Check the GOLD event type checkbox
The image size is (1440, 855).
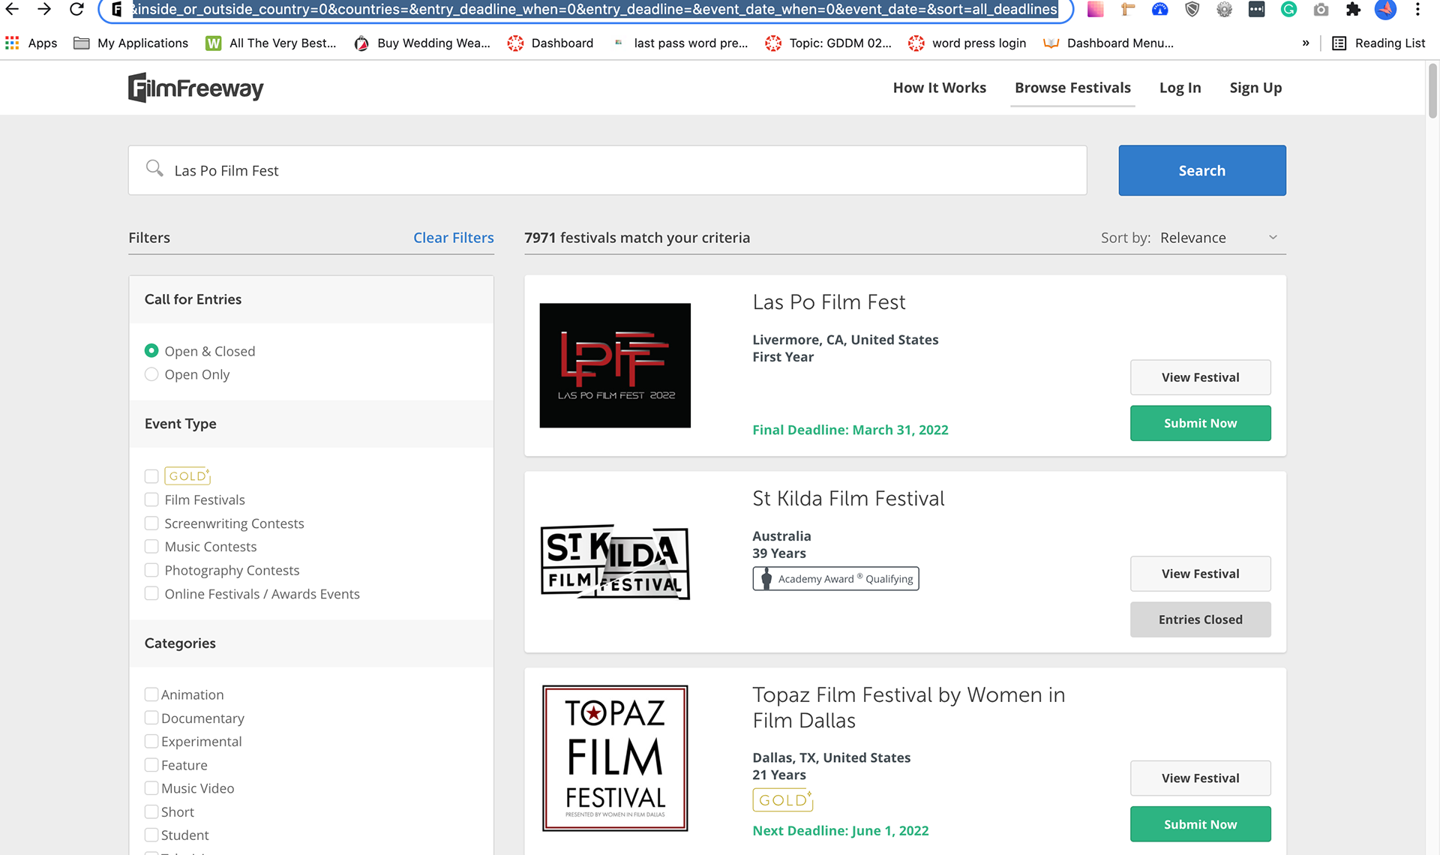(x=151, y=476)
